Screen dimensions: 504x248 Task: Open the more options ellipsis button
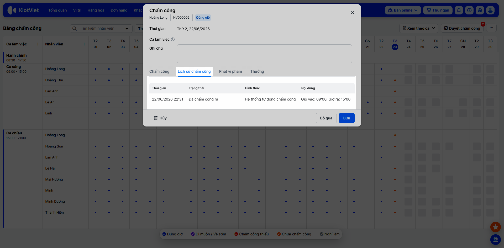point(491,28)
